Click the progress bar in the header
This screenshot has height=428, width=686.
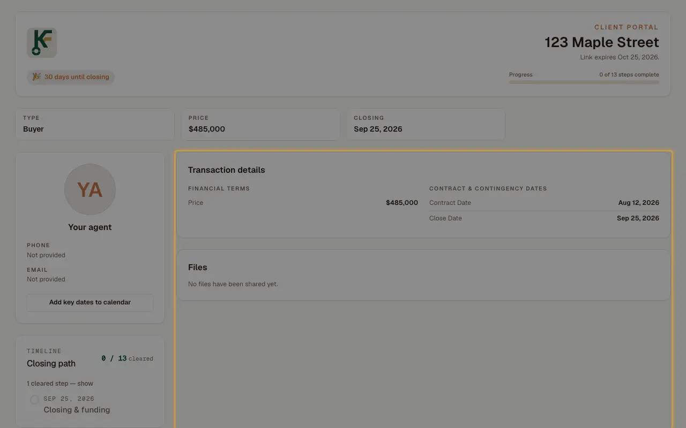pyautogui.click(x=584, y=82)
